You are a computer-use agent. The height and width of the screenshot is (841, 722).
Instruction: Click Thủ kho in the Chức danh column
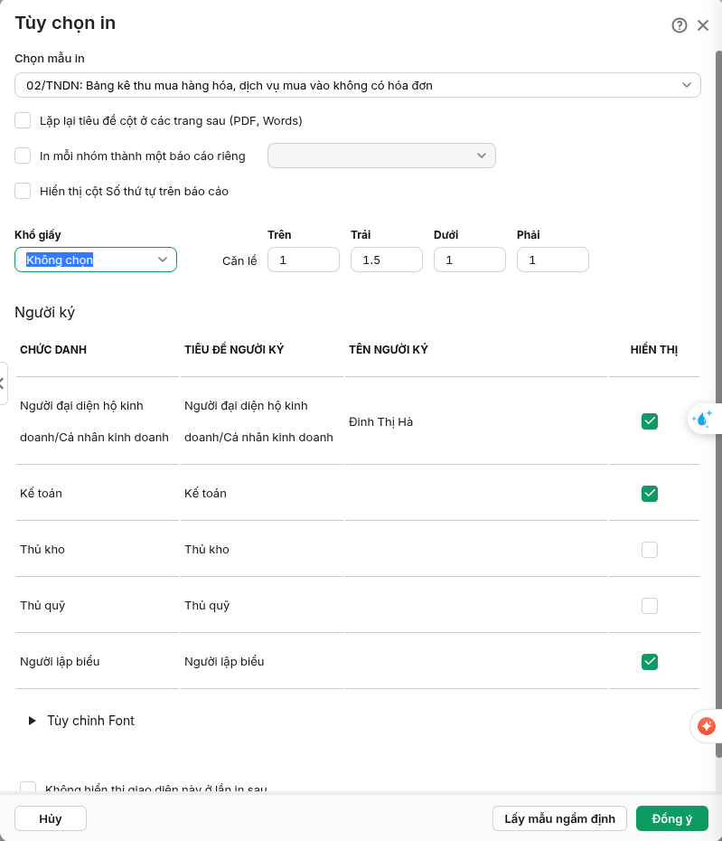pos(42,550)
